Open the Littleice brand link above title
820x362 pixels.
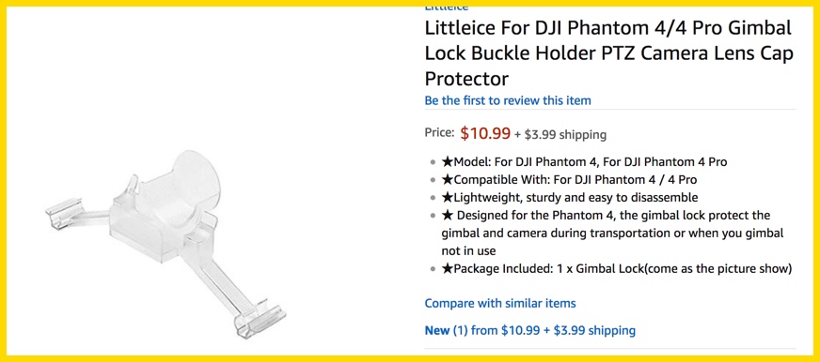446,8
